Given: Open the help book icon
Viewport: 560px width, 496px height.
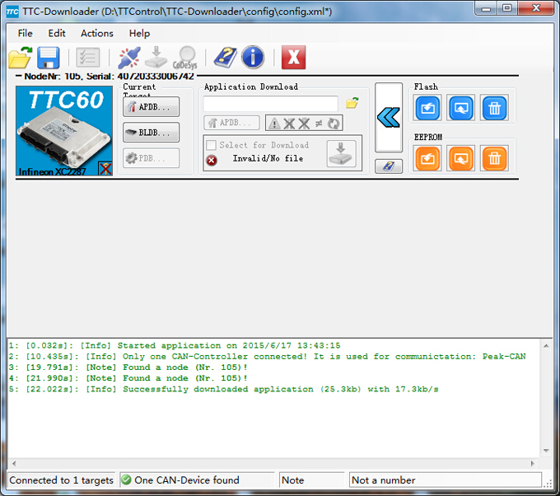Looking at the screenshot, I should point(225,58).
